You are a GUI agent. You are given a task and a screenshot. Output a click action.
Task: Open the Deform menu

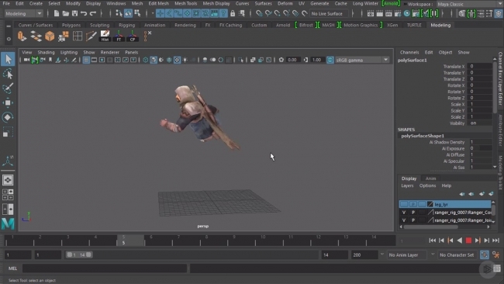click(285, 4)
